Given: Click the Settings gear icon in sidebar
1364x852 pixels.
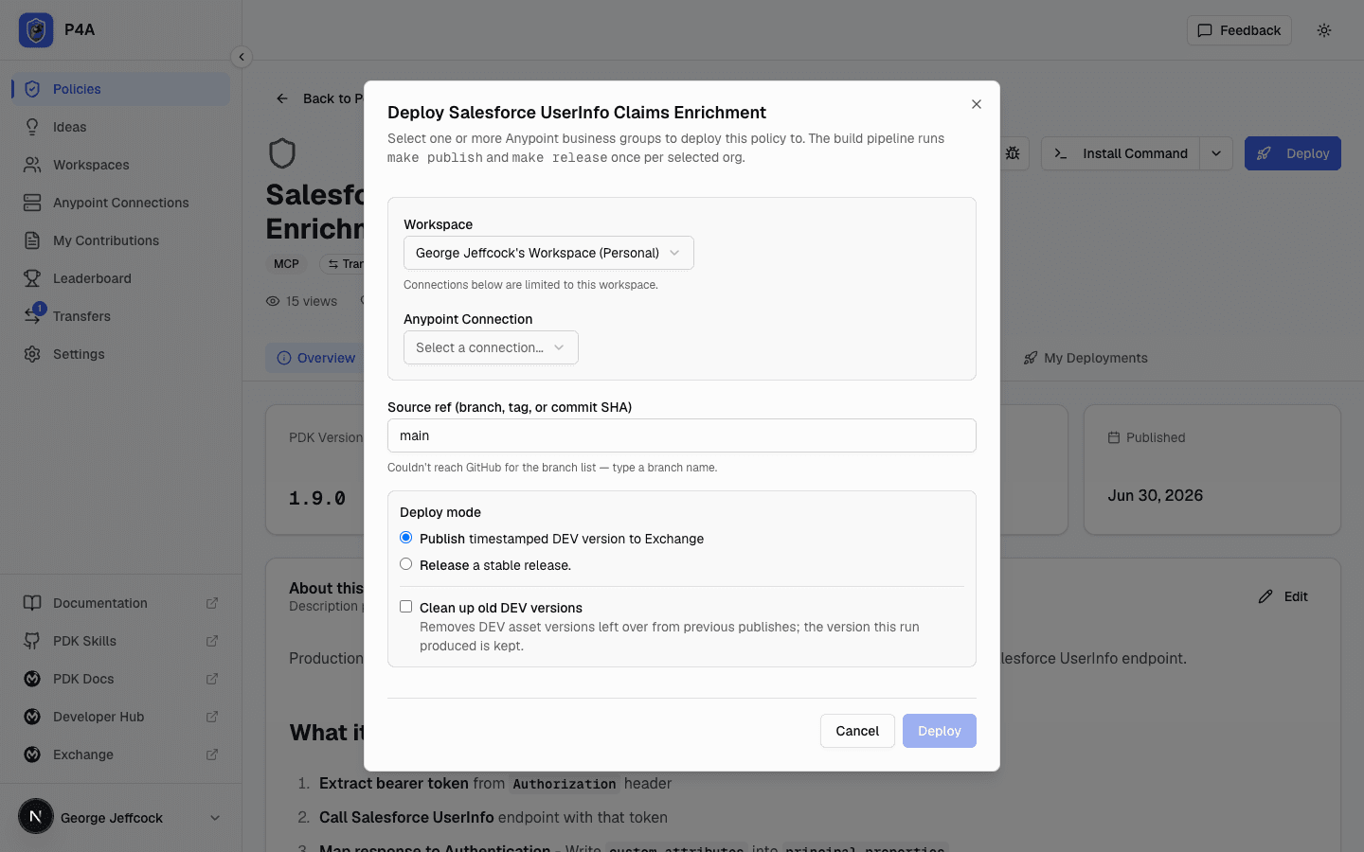Looking at the screenshot, I should pos(32,354).
